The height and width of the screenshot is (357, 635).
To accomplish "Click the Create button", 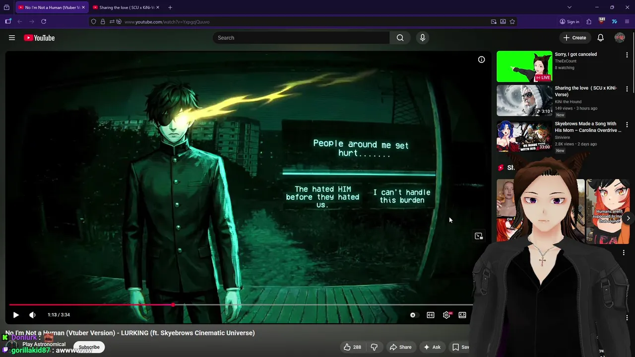I will 574,38.
